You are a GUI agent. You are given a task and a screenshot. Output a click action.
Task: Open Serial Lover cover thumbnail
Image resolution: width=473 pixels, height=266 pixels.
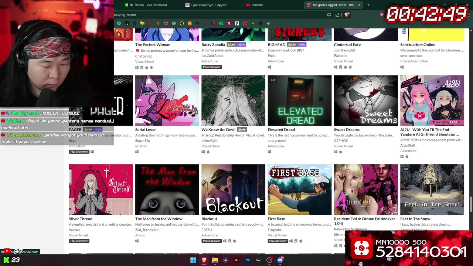coord(167,100)
